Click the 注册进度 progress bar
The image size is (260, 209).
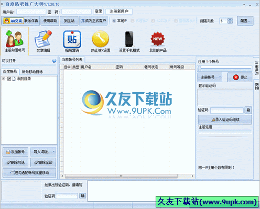[225, 132]
